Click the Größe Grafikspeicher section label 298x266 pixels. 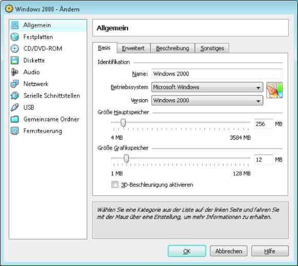pyautogui.click(x=123, y=148)
